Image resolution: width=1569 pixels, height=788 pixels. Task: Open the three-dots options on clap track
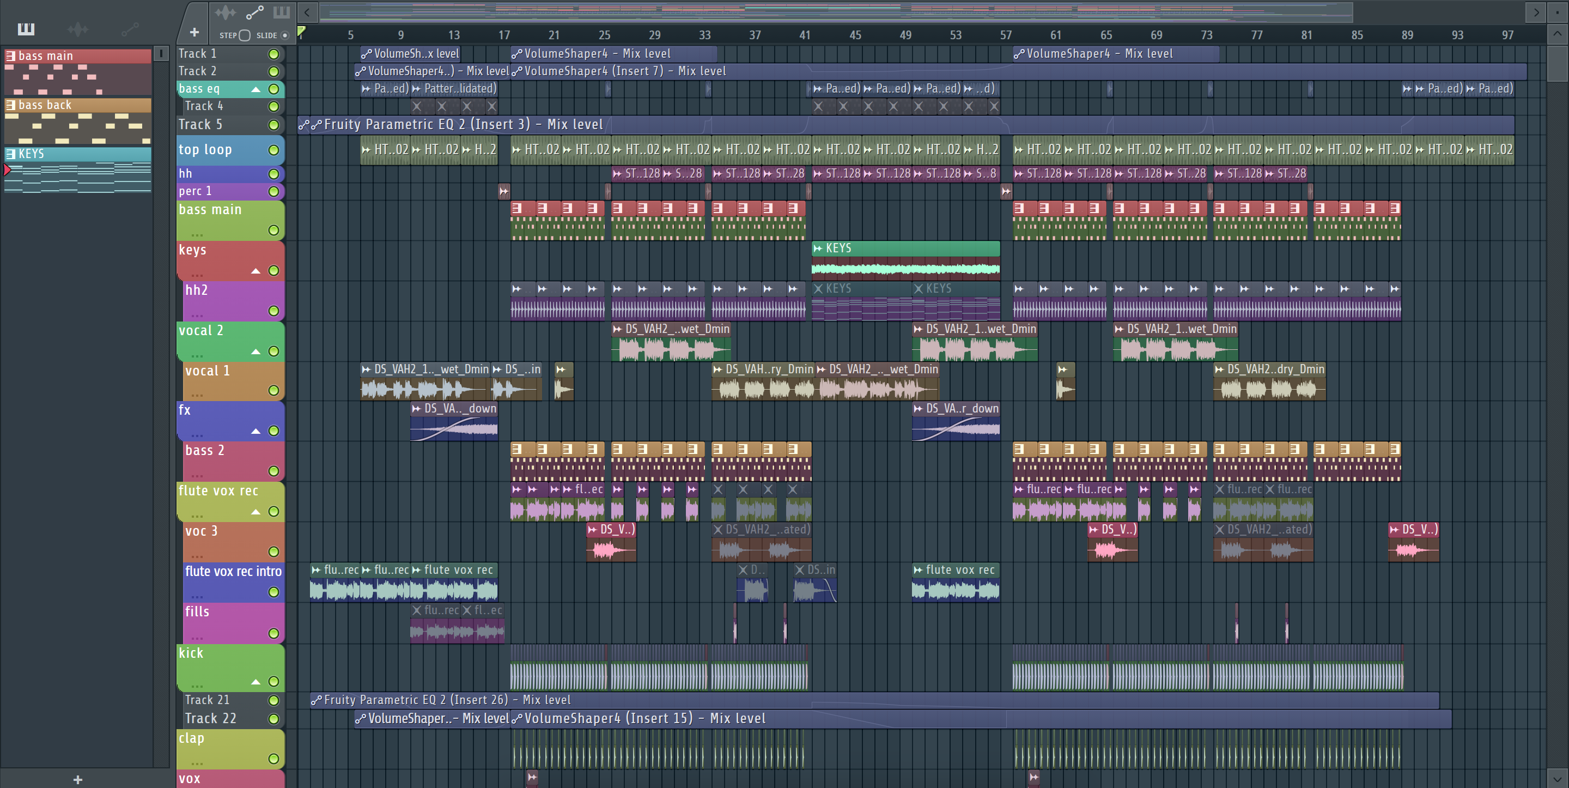pos(197,763)
